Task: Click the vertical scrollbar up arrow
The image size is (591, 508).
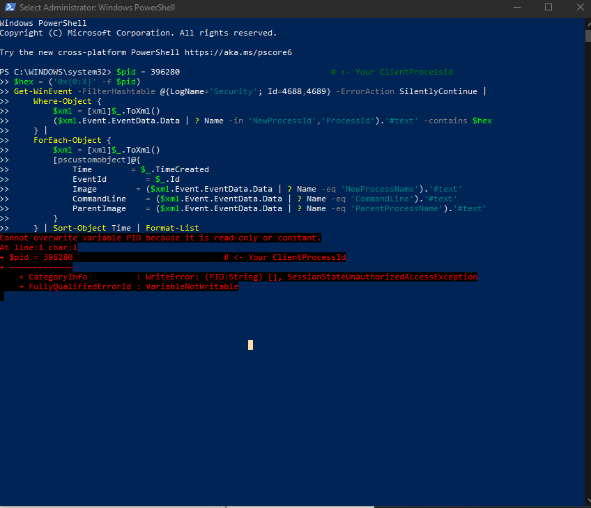Action: pyautogui.click(x=588, y=24)
